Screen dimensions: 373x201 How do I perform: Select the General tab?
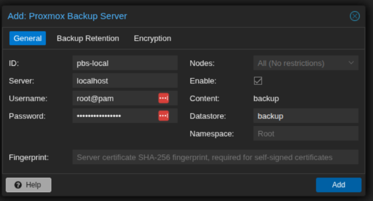(28, 38)
